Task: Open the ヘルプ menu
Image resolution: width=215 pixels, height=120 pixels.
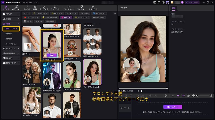Action: (37, 2)
